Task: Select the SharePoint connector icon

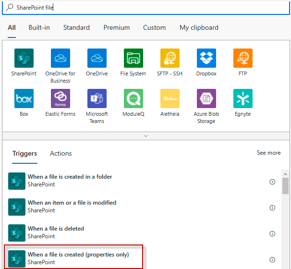Action: click(24, 58)
